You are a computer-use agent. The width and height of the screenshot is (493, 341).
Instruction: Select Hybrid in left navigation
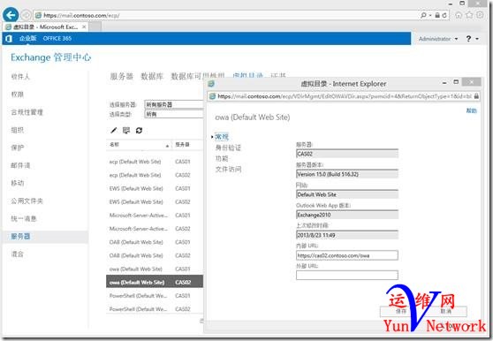pyautogui.click(x=18, y=254)
